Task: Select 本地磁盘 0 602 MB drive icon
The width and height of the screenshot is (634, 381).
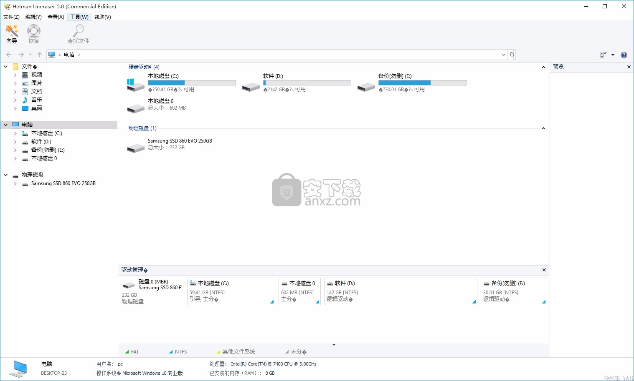Action: pos(136,108)
